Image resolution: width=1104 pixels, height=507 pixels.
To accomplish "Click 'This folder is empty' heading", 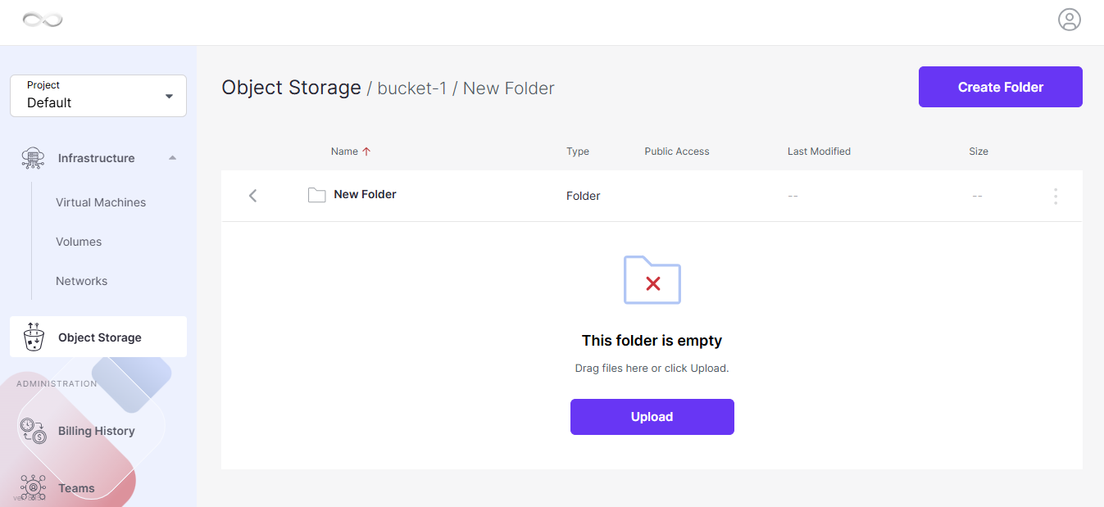I will pyautogui.click(x=652, y=341).
